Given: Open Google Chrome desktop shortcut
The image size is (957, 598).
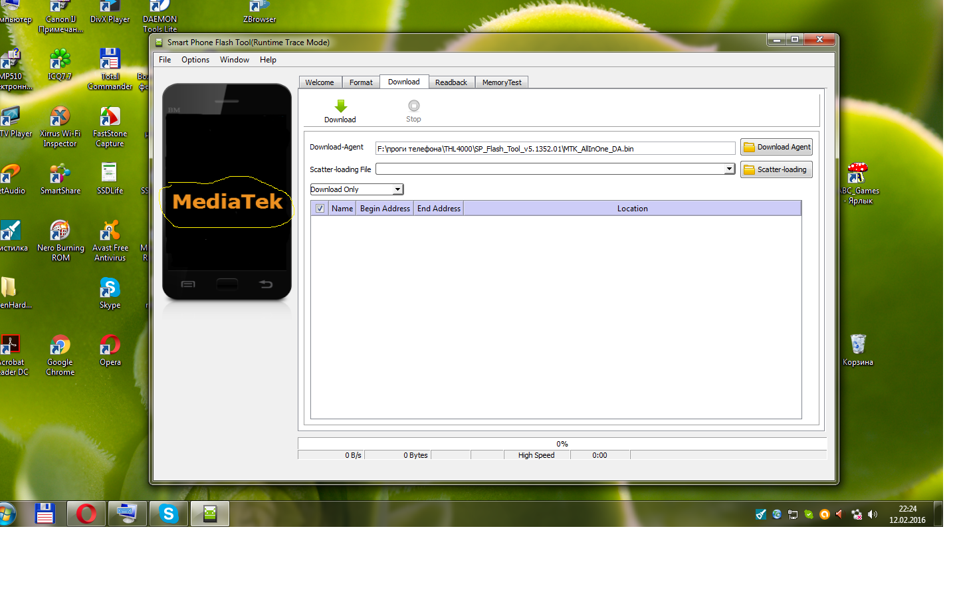Looking at the screenshot, I should click(x=60, y=347).
